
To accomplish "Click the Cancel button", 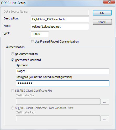I will tap(102, 22).
